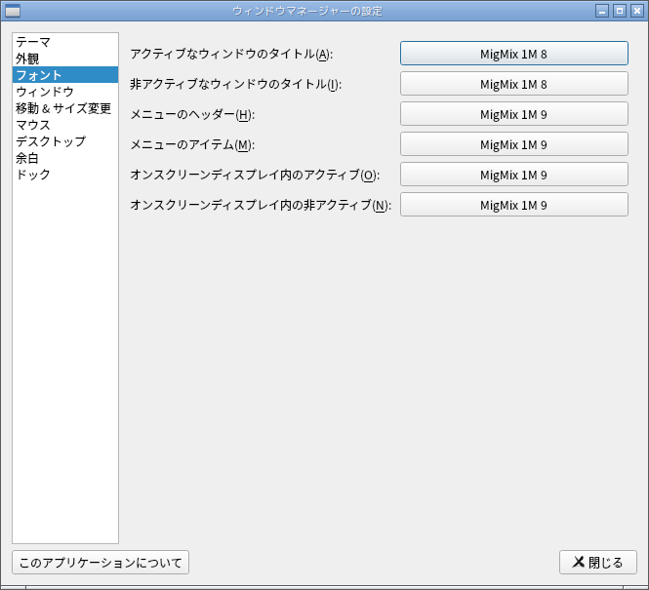The image size is (649, 590).
Task: Maximize the settings window
Action: [x=620, y=11]
